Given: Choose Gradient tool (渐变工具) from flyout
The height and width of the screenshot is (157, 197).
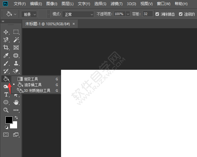Looking at the screenshot, I should coord(36,79).
